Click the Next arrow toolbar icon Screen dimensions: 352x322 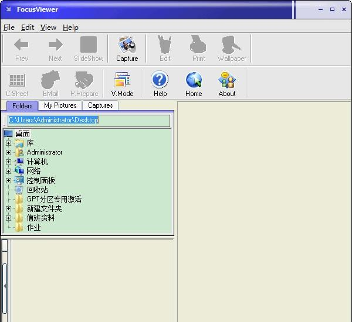[x=56, y=44]
